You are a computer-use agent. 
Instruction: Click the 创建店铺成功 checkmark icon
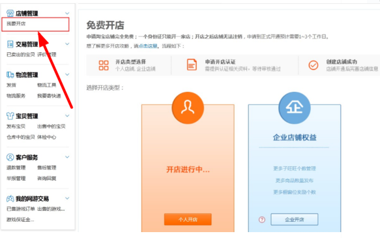(x=313, y=65)
